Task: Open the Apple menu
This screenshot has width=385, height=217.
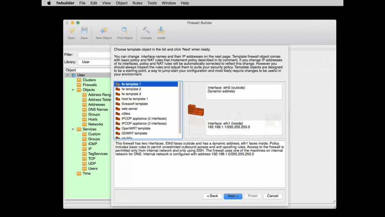Action: click(49, 3)
